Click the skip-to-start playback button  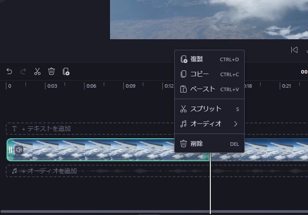(294, 50)
